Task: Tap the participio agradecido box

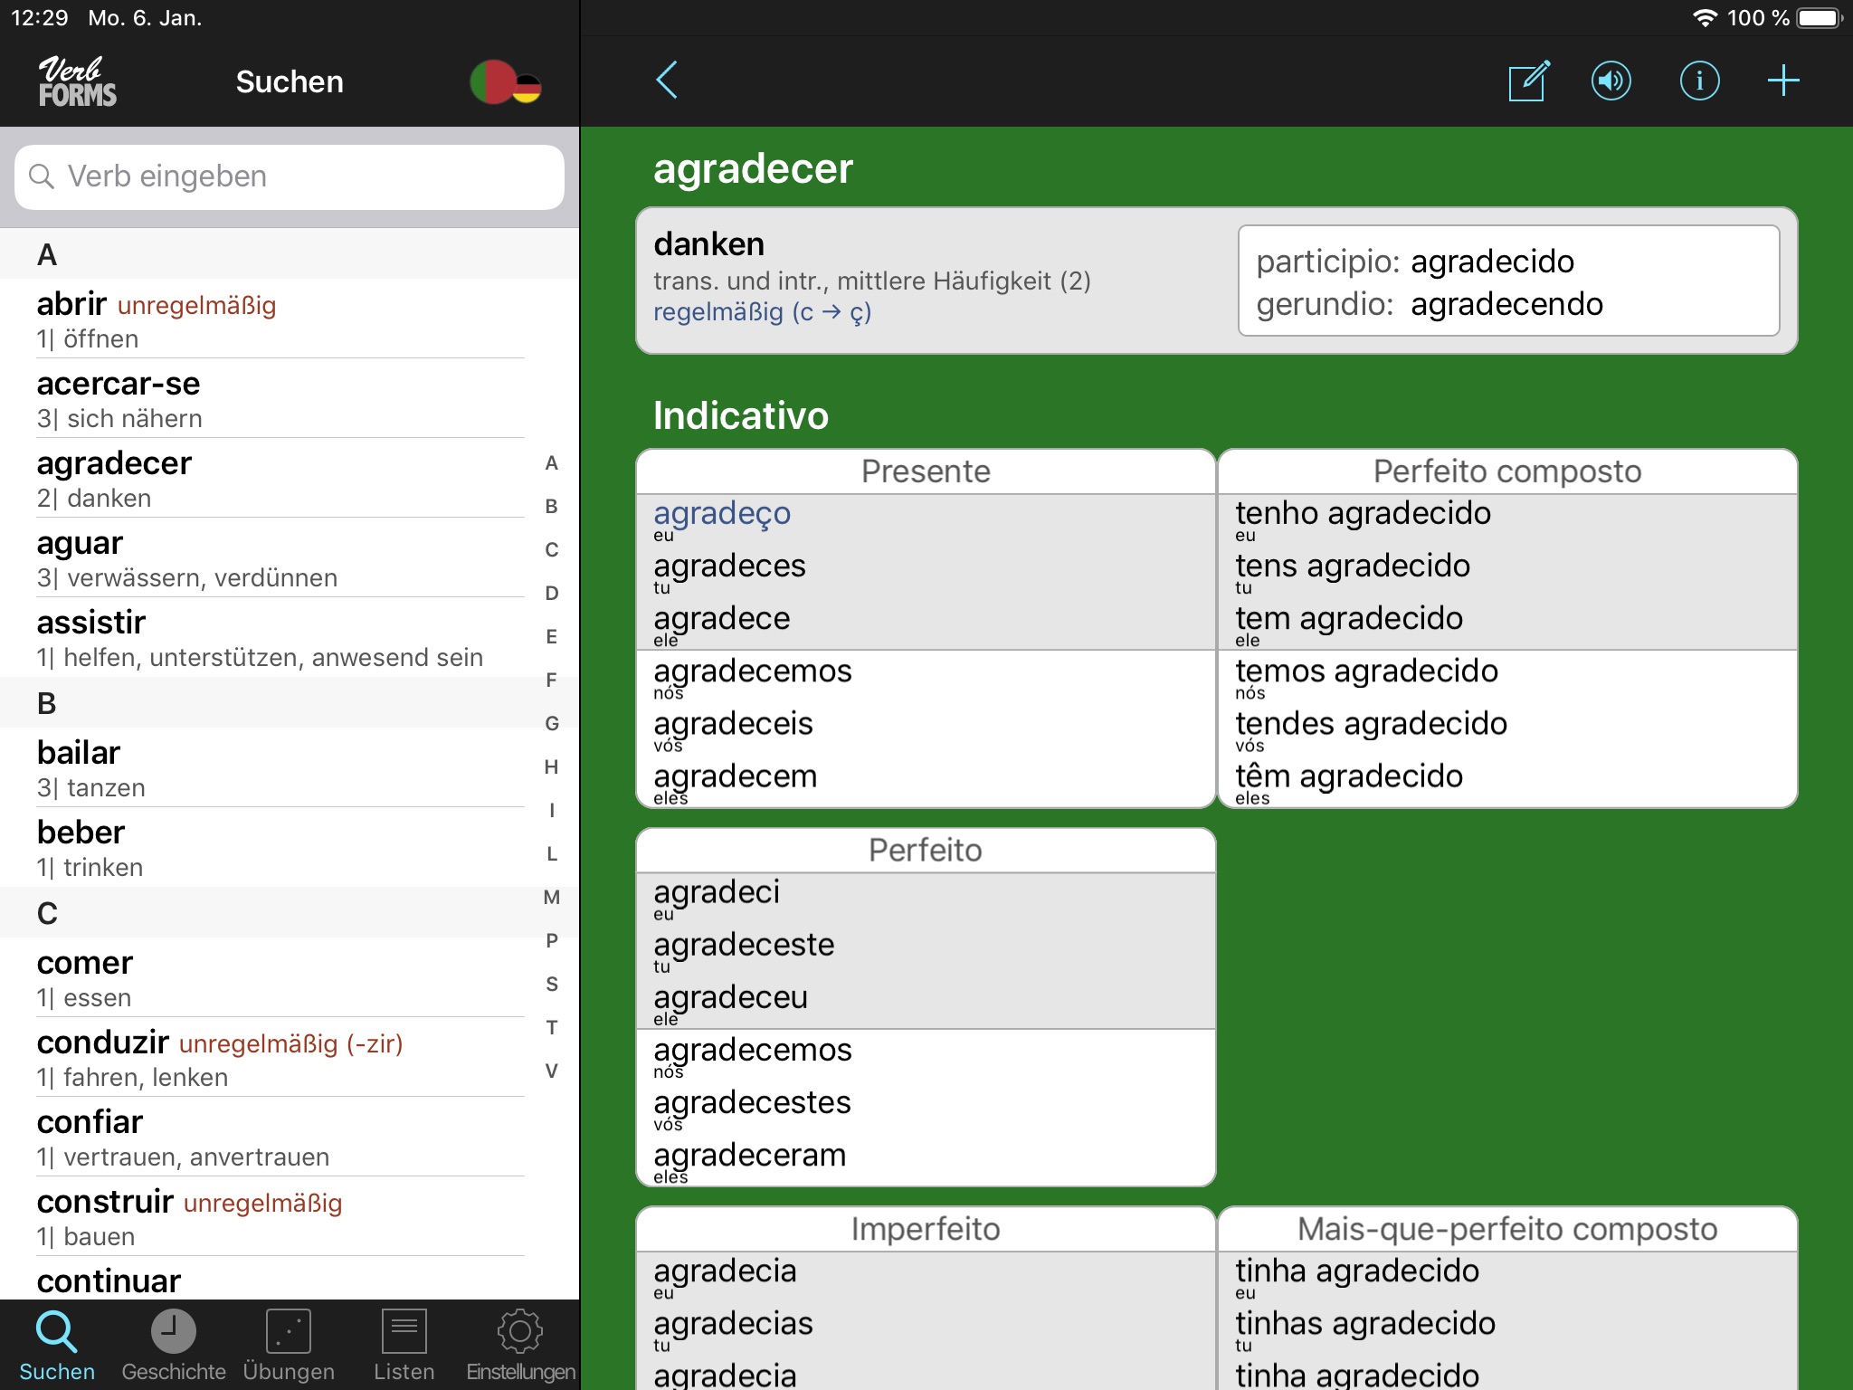Action: click(1508, 281)
